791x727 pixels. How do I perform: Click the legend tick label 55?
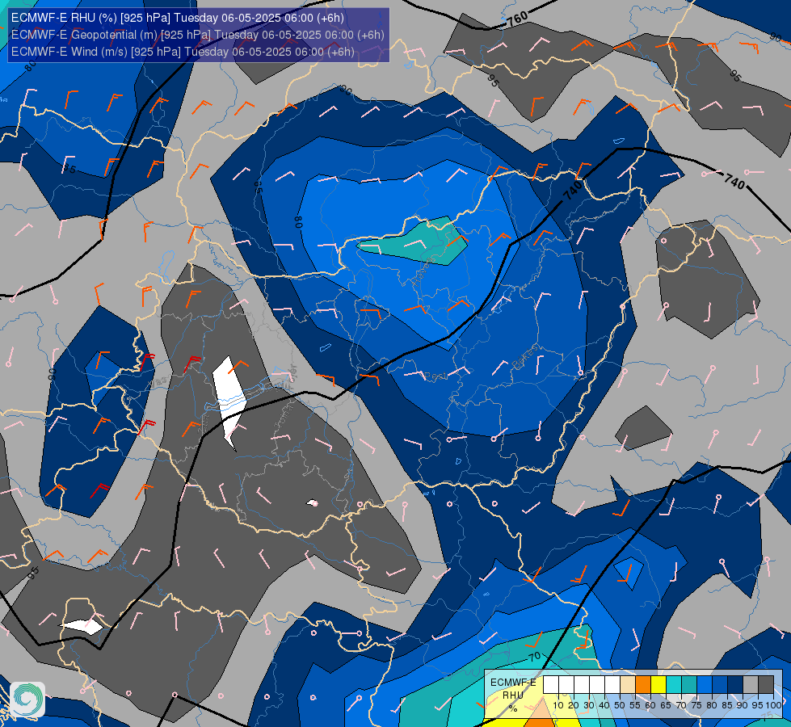635,705
